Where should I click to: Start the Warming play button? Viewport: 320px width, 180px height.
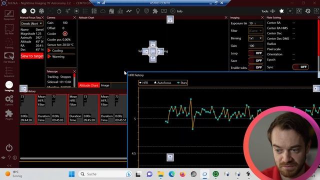49,56
